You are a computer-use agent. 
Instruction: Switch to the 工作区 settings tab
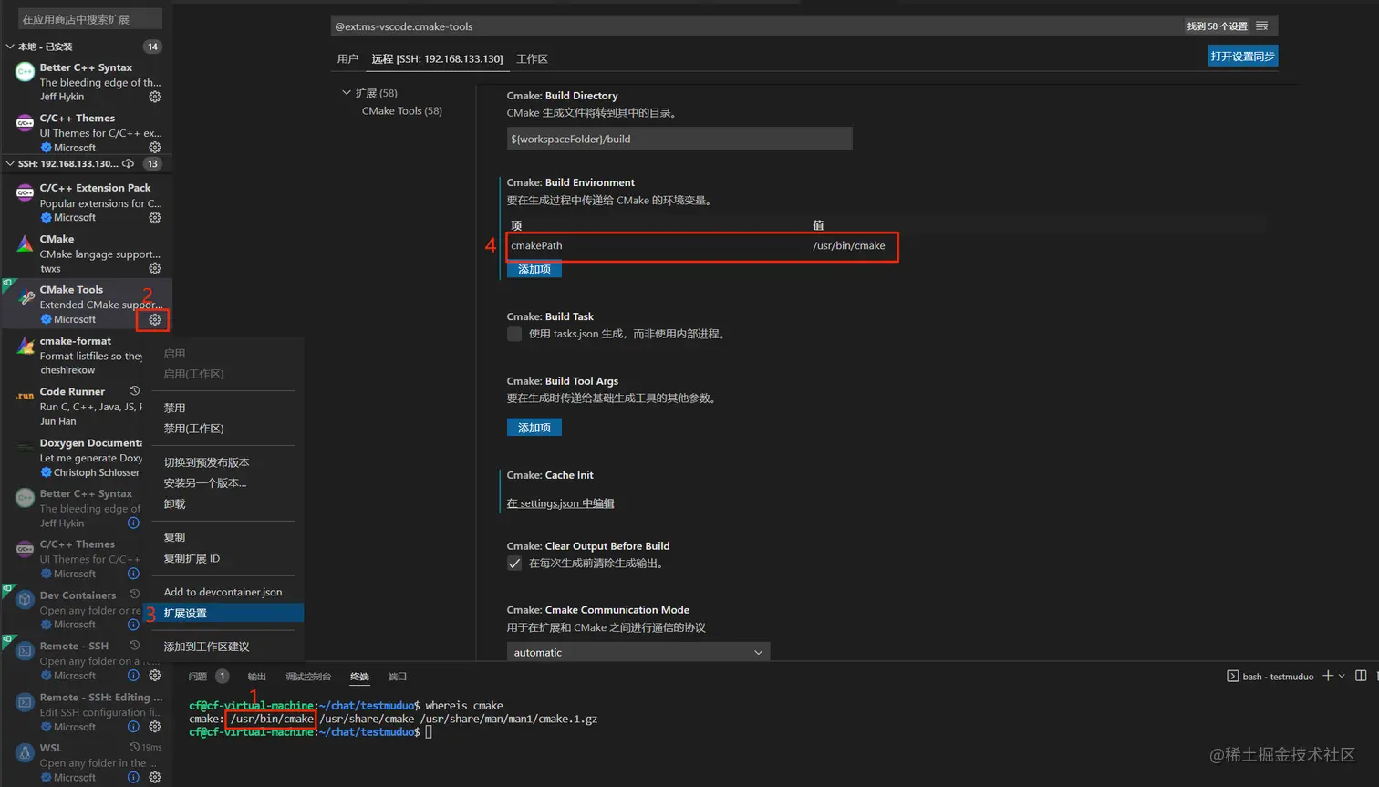[532, 59]
